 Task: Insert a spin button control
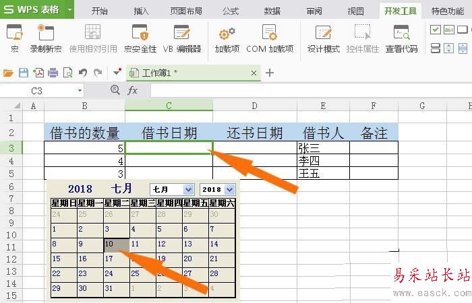coord(449,48)
